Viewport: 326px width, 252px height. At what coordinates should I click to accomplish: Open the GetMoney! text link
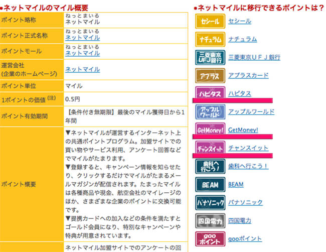(x=243, y=130)
